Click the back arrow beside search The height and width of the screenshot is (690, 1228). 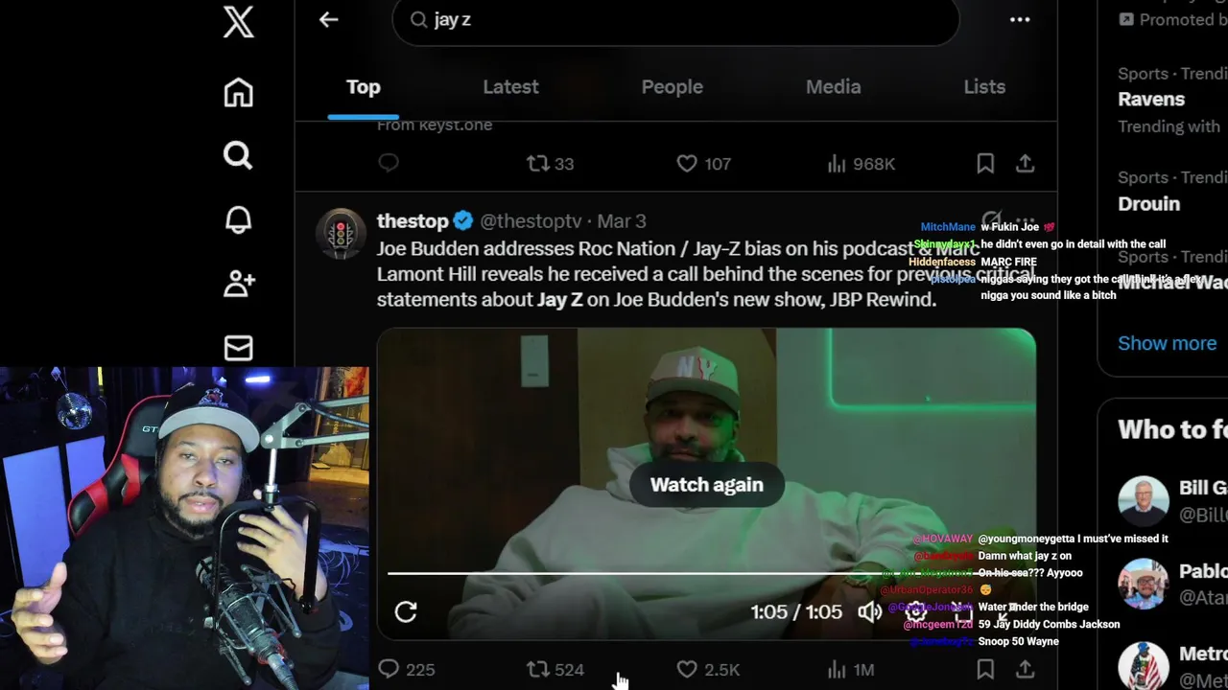coord(329,19)
